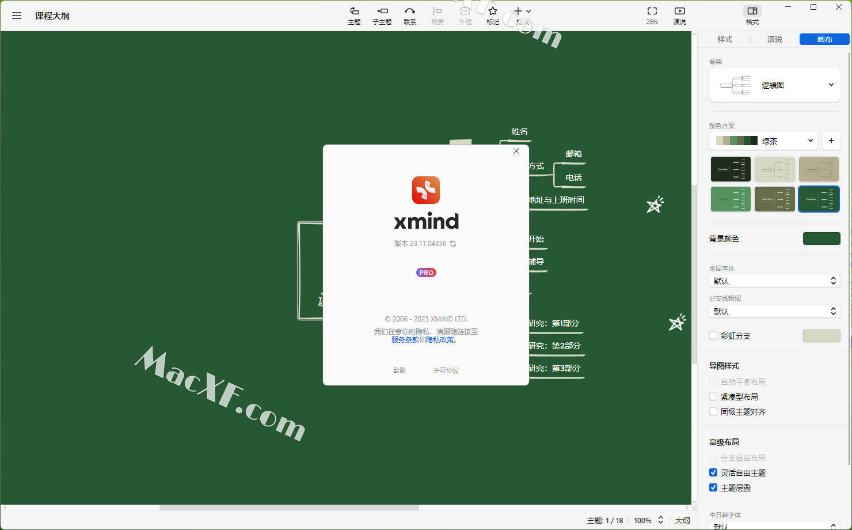
Task: Enable the 彩虹分支 checkbox
Action: tap(713, 336)
